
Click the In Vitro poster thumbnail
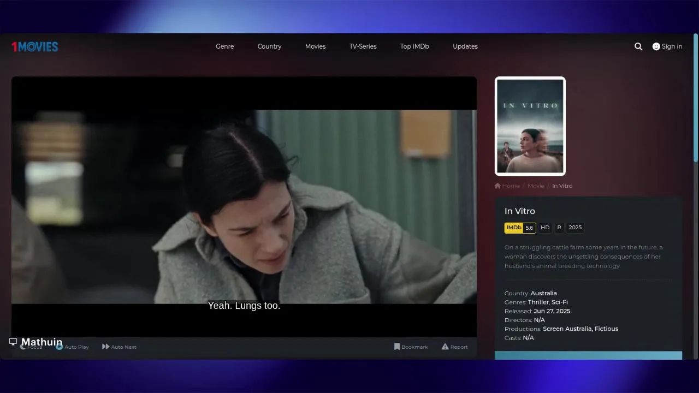[x=530, y=126]
